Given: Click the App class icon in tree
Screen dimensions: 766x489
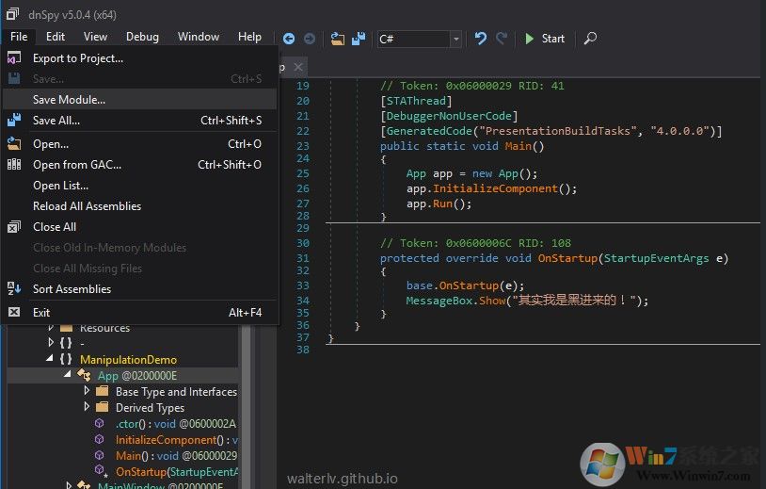Looking at the screenshot, I should (x=84, y=376).
